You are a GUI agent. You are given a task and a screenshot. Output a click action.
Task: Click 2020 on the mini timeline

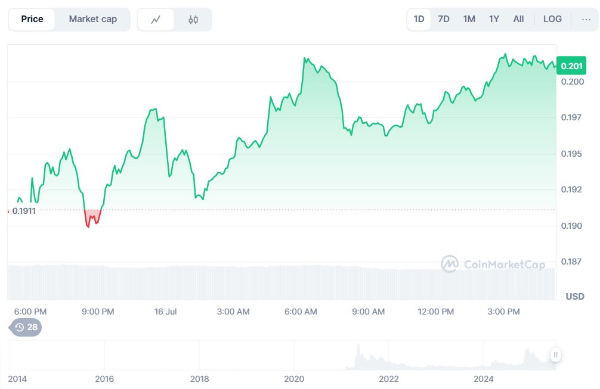(x=294, y=379)
